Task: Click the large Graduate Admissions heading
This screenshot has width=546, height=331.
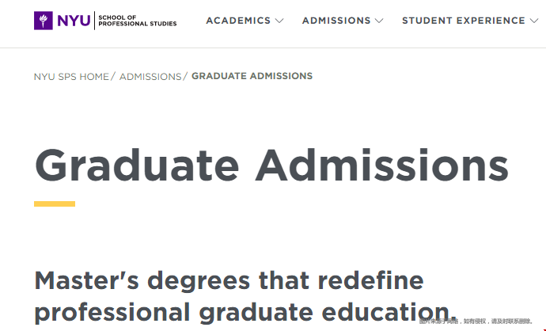Action: [x=271, y=165]
